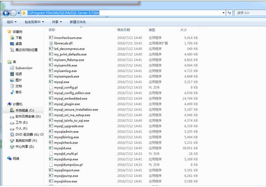Open the recent locations dropdown arrow
The width and height of the screenshot is (266, 187).
(x=19, y=13)
